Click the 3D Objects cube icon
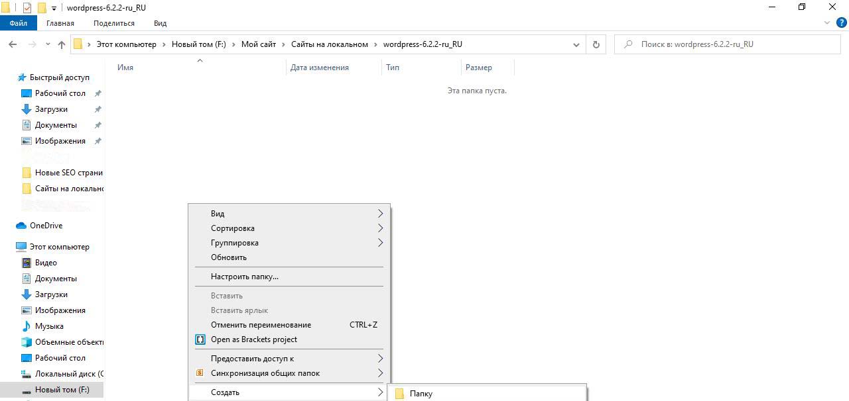The height and width of the screenshot is (401, 849). (x=27, y=342)
